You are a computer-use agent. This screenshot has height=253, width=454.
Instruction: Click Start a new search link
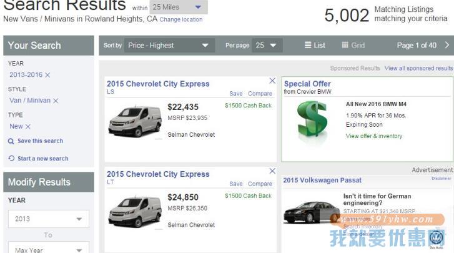(43, 159)
